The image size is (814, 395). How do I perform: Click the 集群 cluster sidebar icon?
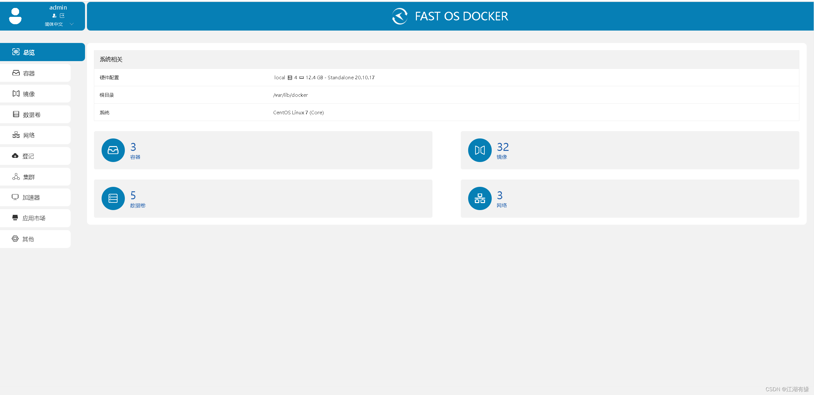click(16, 177)
